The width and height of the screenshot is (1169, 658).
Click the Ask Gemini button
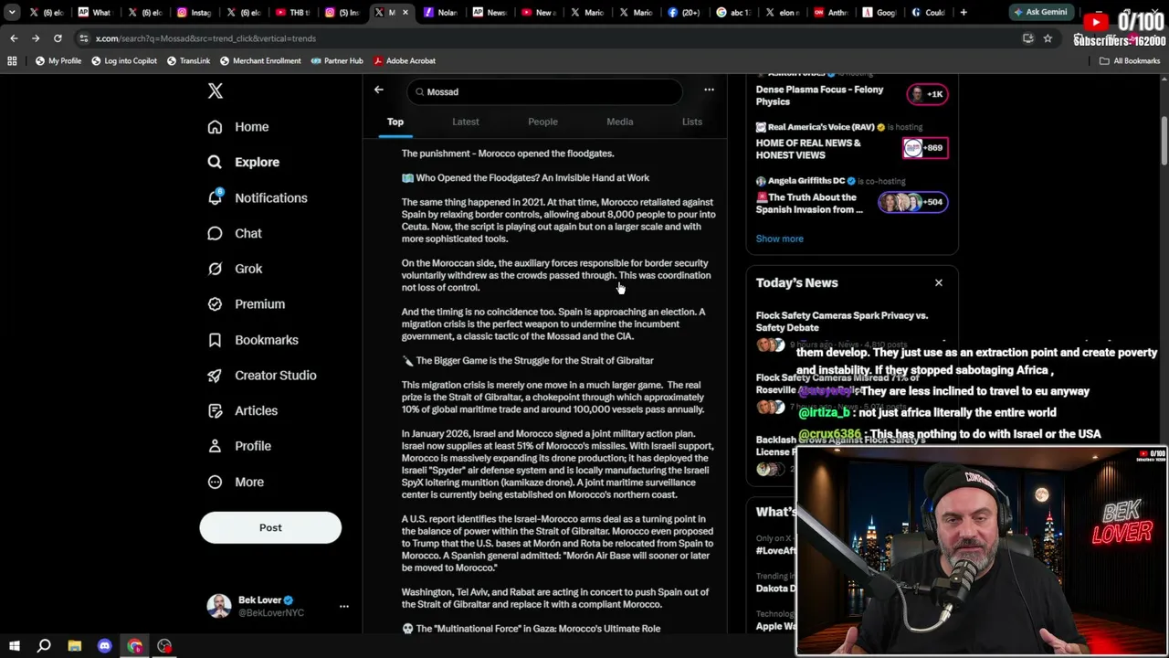click(1039, 13)
